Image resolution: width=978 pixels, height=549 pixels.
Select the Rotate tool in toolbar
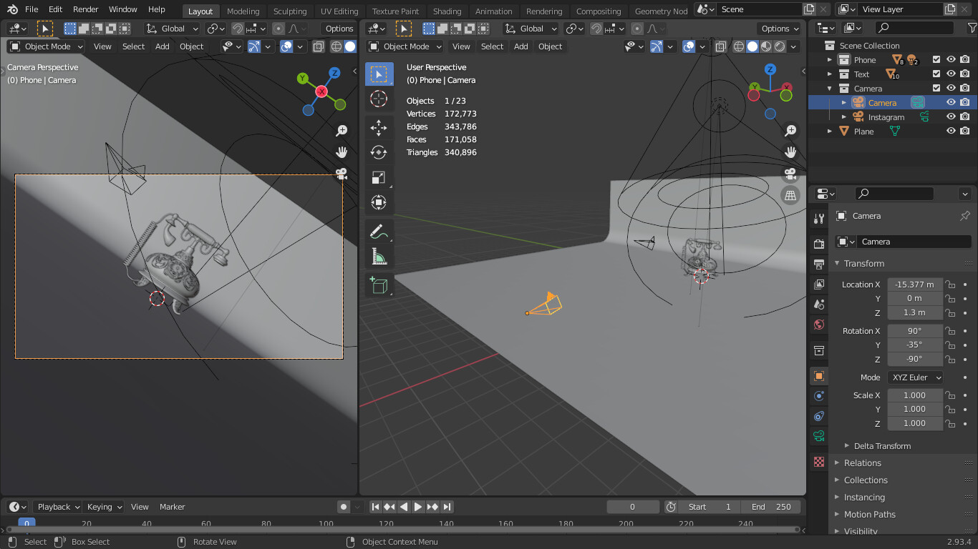[x=379, y=152]
